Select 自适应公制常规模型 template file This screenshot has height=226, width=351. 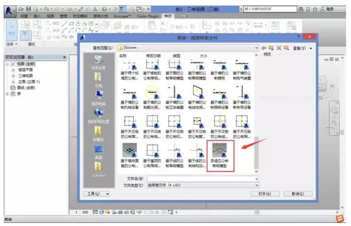coord(219,156)
